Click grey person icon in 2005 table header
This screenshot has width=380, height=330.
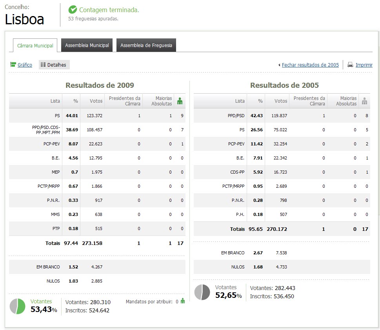click(365, 101)
